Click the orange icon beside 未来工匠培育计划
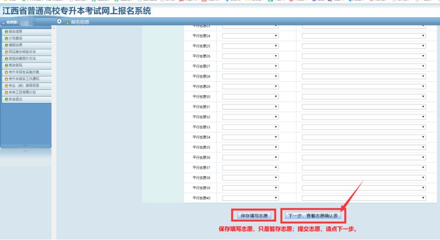The image size is (440, 240). [x=6, y=93]
